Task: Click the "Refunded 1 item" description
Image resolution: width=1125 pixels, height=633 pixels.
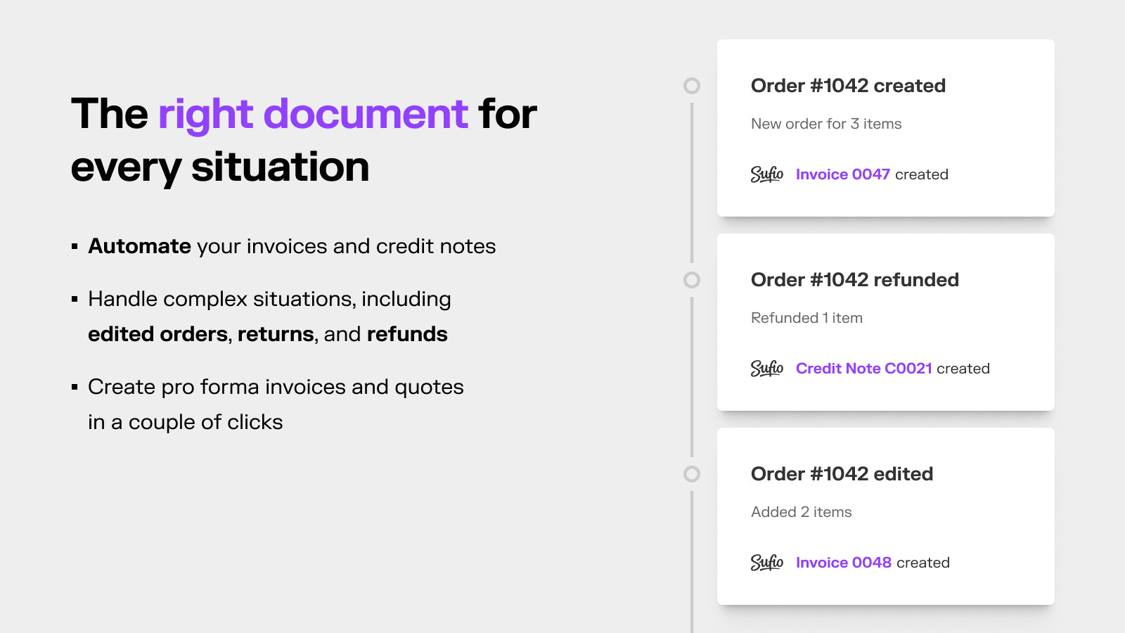Action: coord(806,318)
